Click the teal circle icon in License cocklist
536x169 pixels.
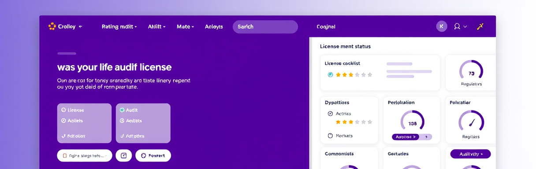331,75
